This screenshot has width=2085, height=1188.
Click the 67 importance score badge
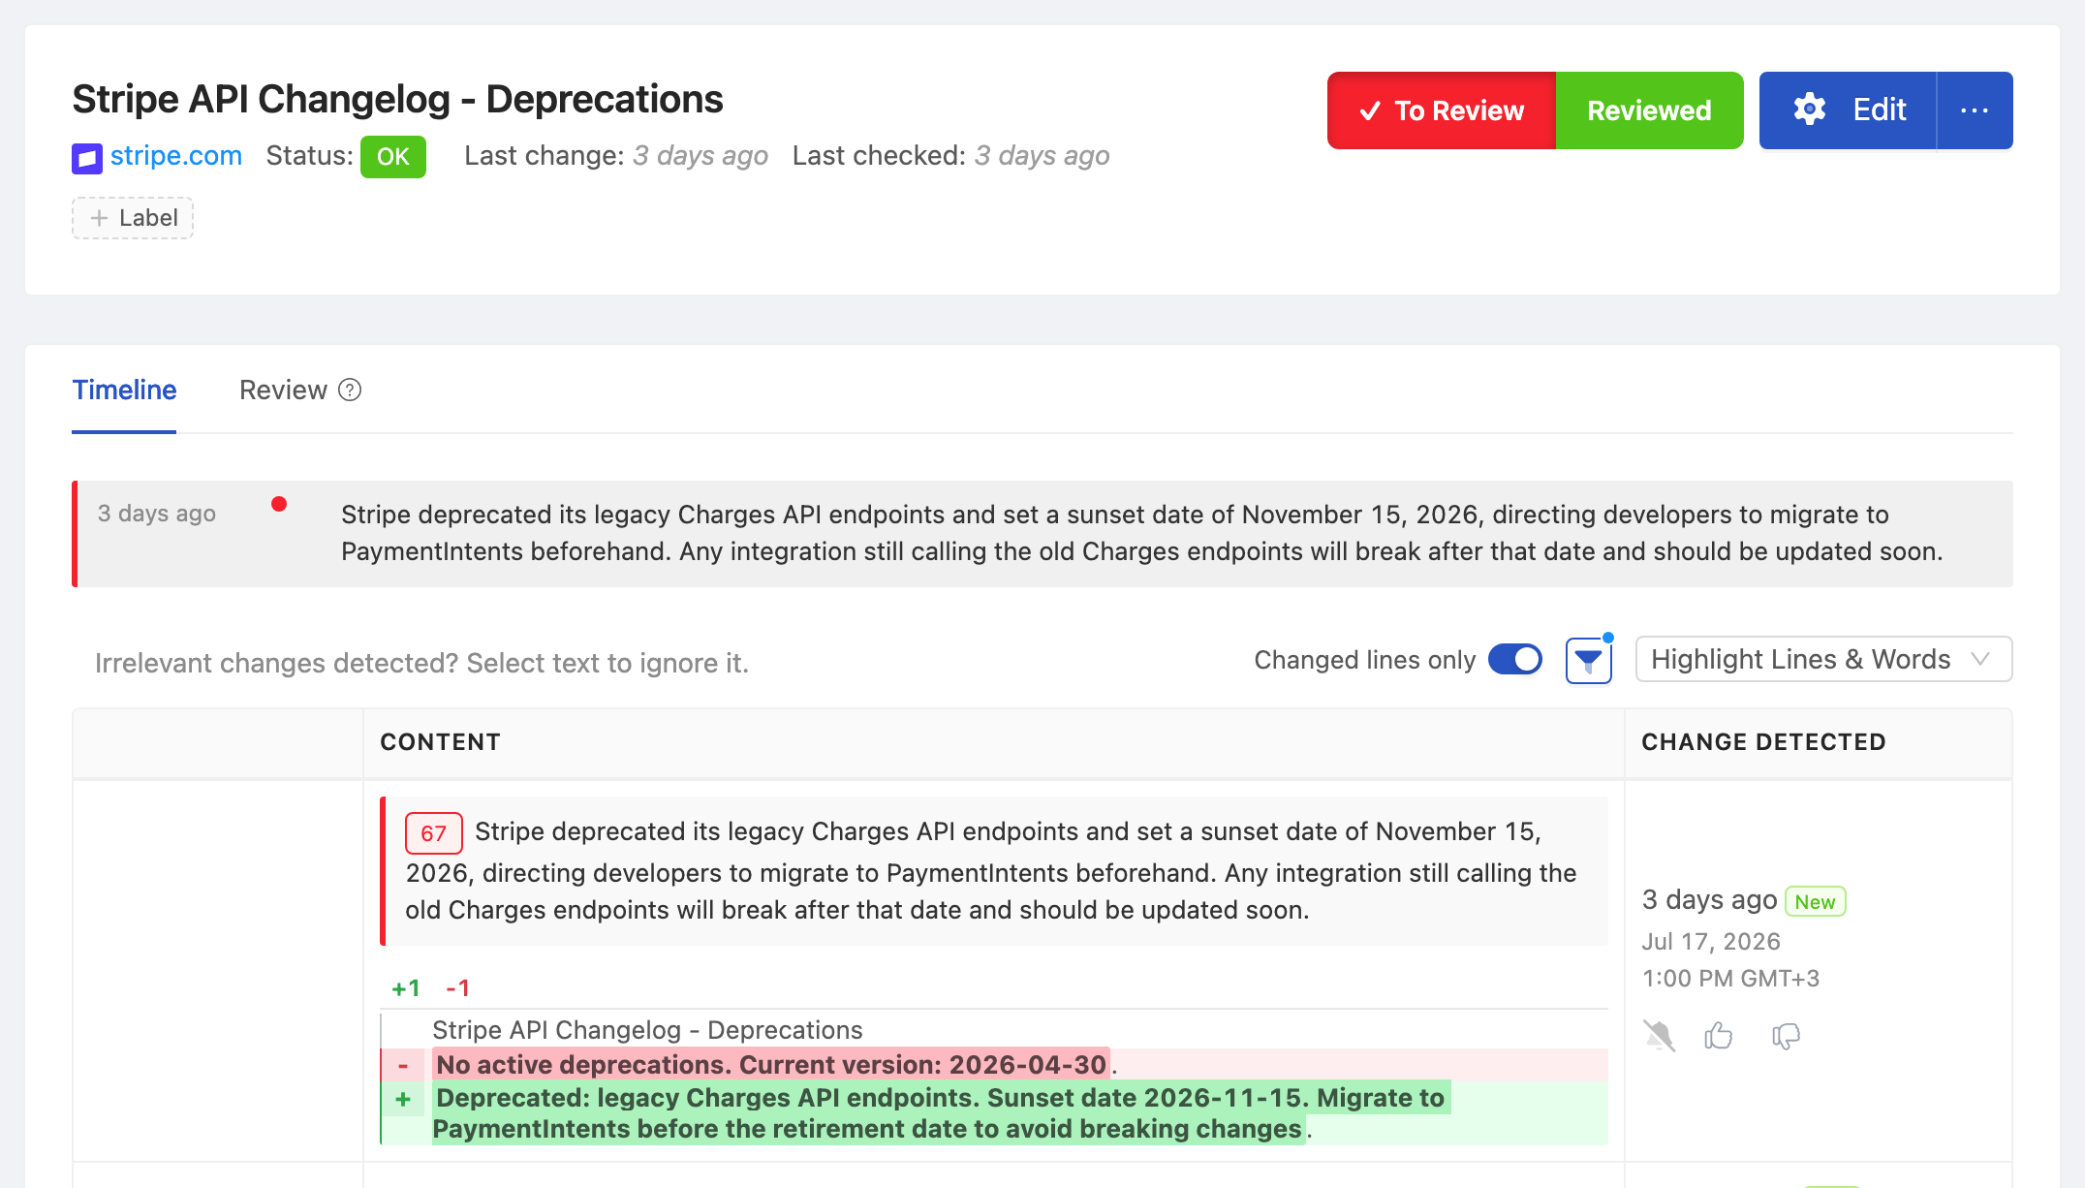tap(433, 833)
